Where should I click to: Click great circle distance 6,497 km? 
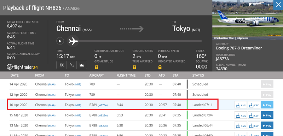[14, 26]
